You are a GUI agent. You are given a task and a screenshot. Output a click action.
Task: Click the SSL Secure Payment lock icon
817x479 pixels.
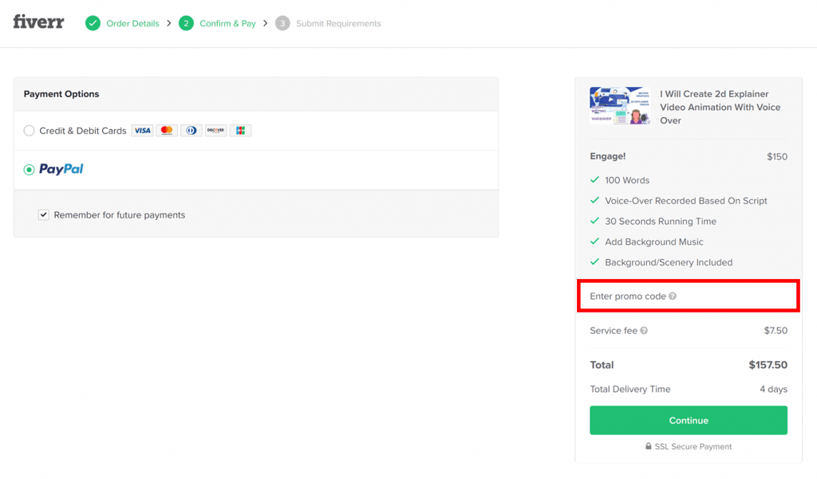click(x=647, y=446)
